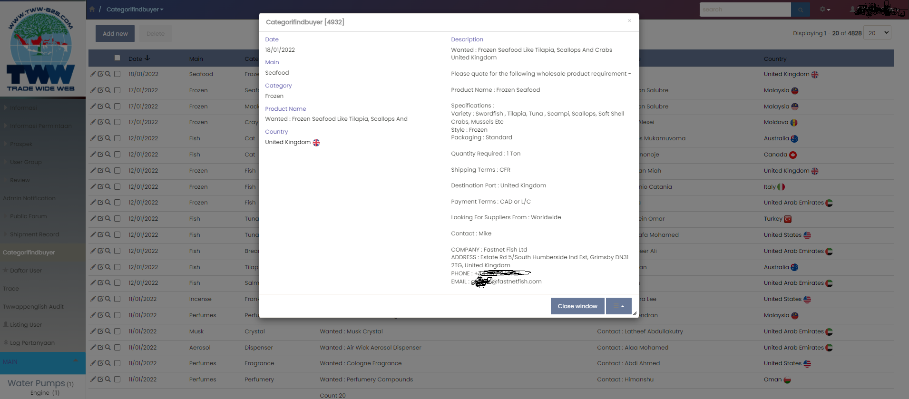The width and height of the screenshot is (909, 399).
Task: Open the Categorifindbuyer breadcrumb dropdown
Action: pyautogui.click(x=135, y=10)
